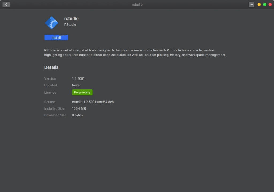Click the RStudio application logo
274x192 pixels.
point(51,23)
